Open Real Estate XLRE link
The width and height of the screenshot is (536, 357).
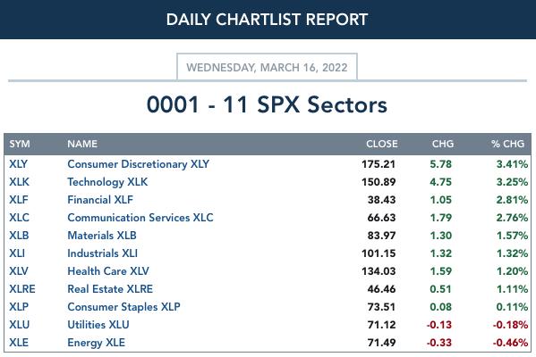[x=110, y=289]
